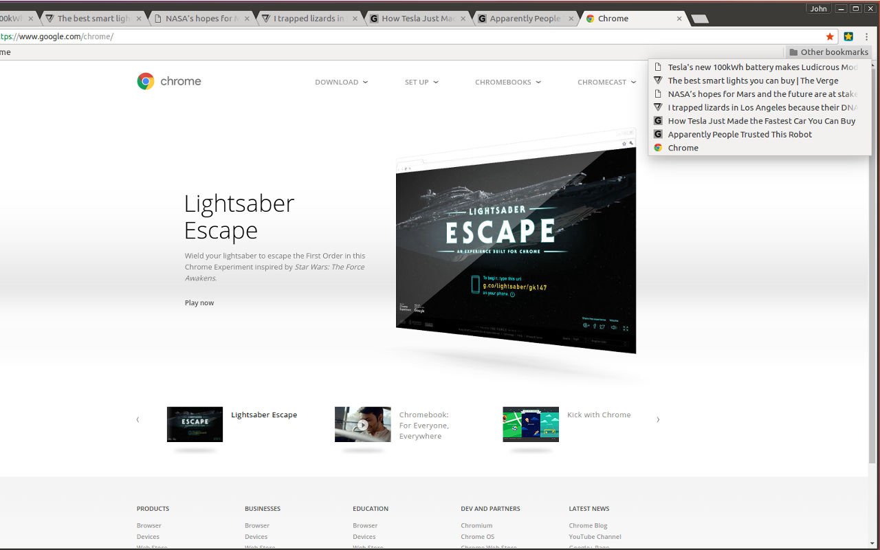Open the Chrome three-dot menu

[x=867, y=36]
